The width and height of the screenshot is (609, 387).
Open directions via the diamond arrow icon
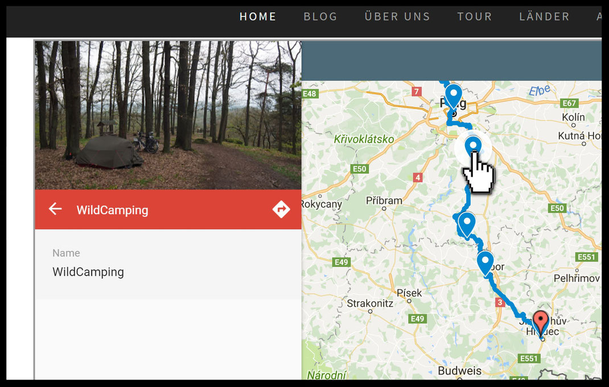[x=281, y=209]
